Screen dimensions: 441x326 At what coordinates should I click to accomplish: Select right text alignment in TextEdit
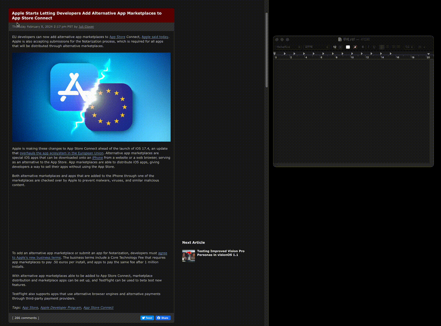click(x=393, y=47)
